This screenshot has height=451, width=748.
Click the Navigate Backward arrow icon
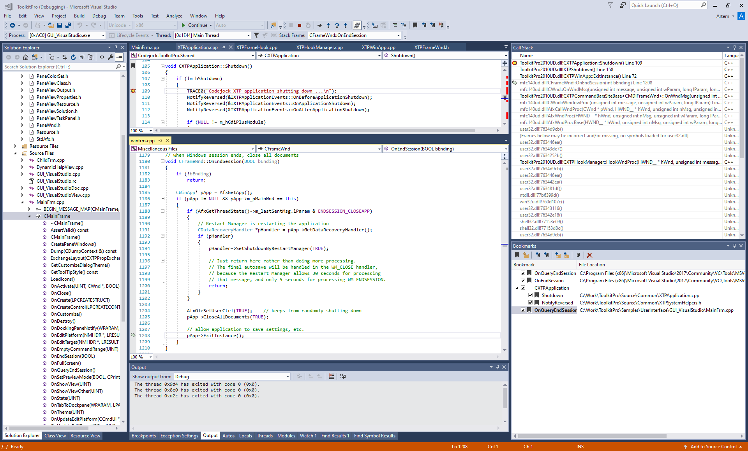point(12,25)
